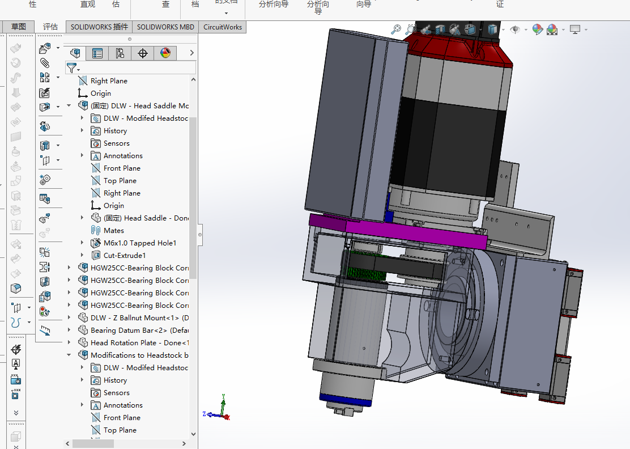This screenshot has height=449, width=630.
Task: Click the Display Style cube icon
Action: pyautogui.click(x=492, y=29)
